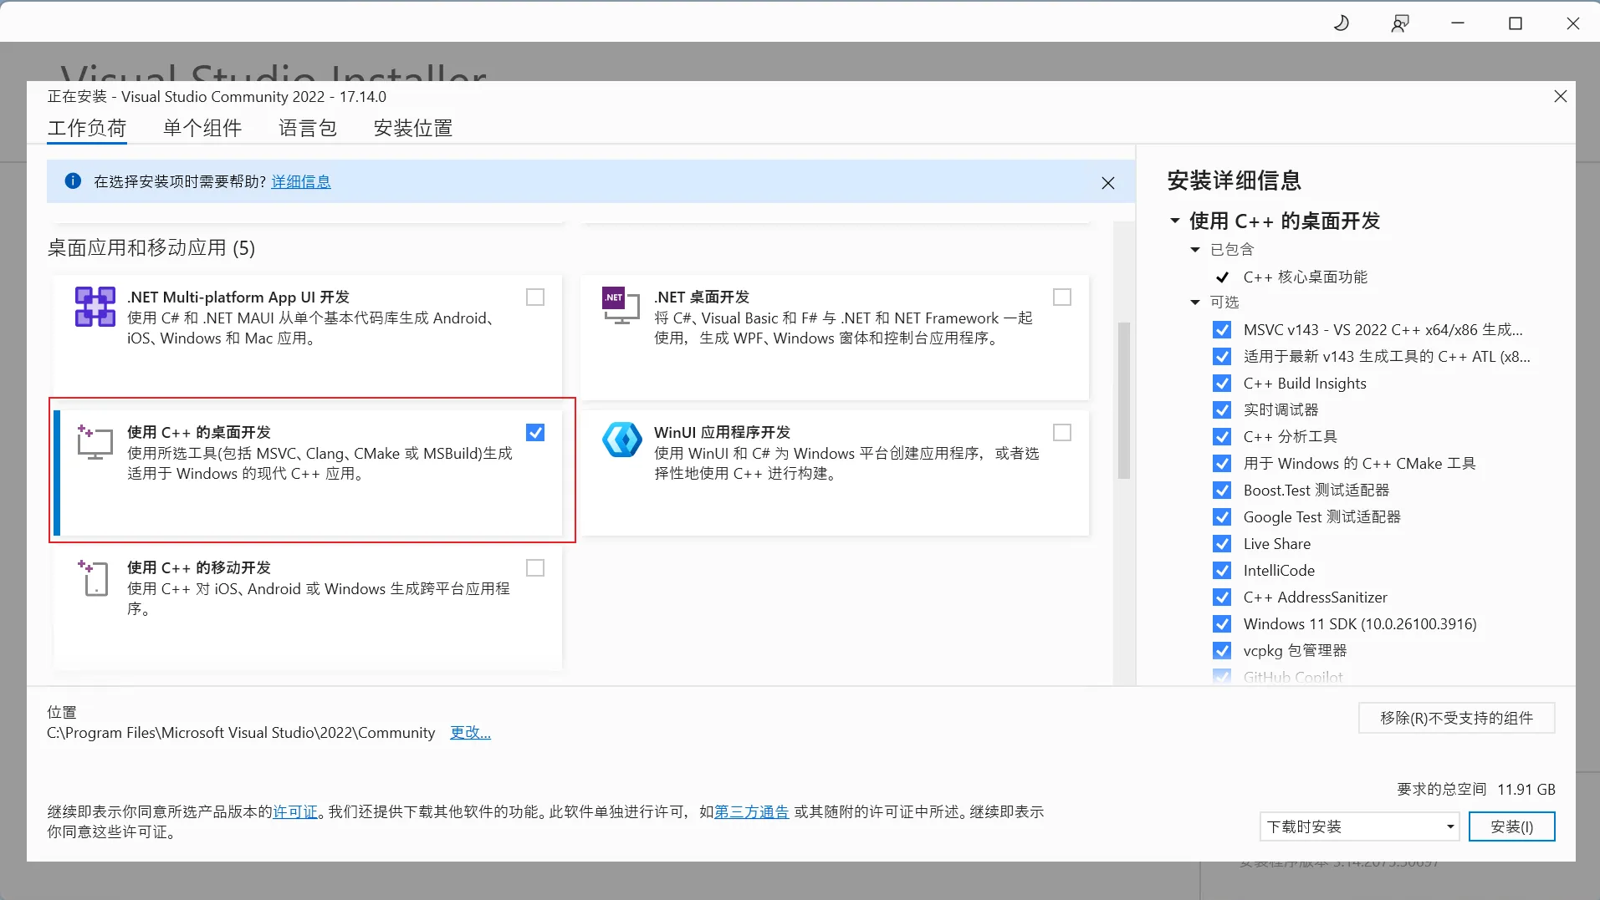Screen dimensions: 1600x900
Task: Uncheck MSVC v143 build tools option
Action: tap(1222, 330)
